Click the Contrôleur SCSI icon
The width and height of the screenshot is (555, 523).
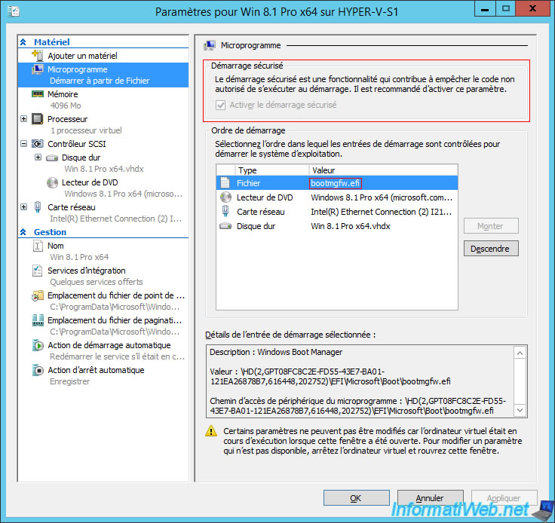[x=38, y=144]
